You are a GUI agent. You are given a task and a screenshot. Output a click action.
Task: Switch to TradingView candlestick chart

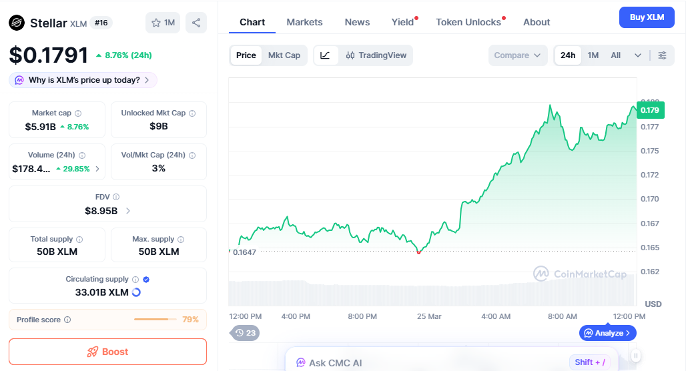pyautogui.click(x=376, y=55)
